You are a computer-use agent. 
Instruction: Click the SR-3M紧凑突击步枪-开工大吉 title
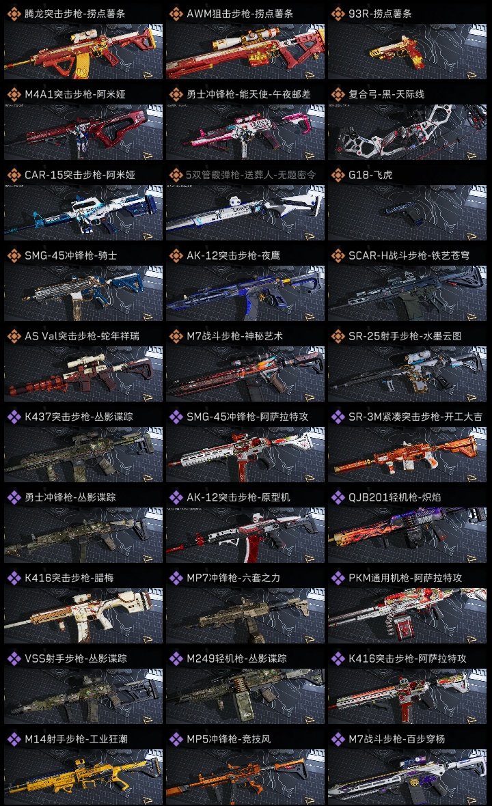click(415, 417)
